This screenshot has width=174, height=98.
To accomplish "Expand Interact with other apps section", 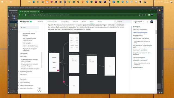I will point(19,85).
